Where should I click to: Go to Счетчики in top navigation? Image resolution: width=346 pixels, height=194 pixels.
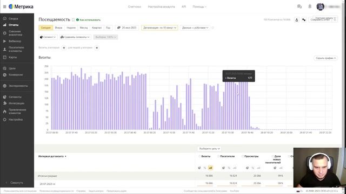click(x=135, y=7)
